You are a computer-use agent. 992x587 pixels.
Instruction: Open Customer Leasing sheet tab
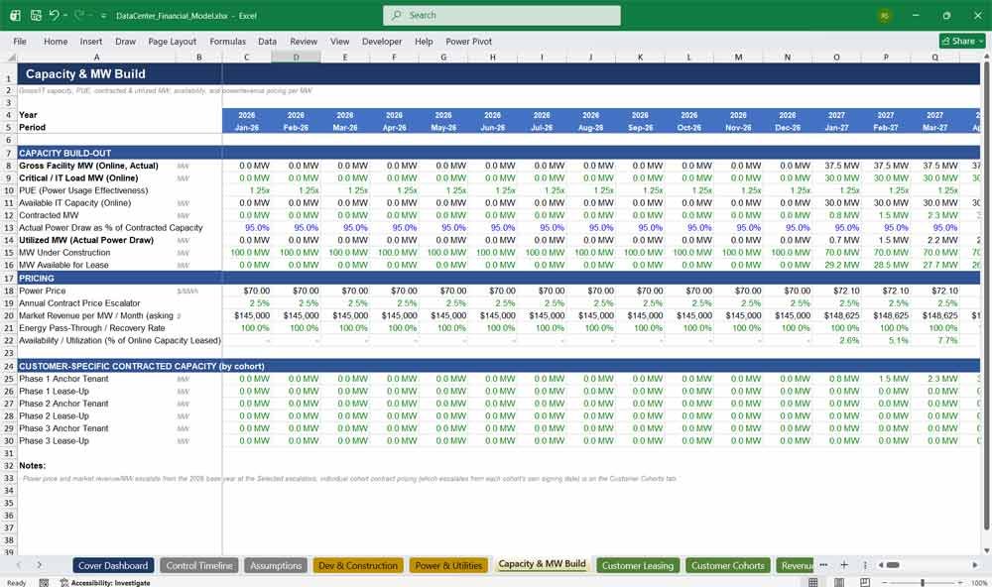638,565
